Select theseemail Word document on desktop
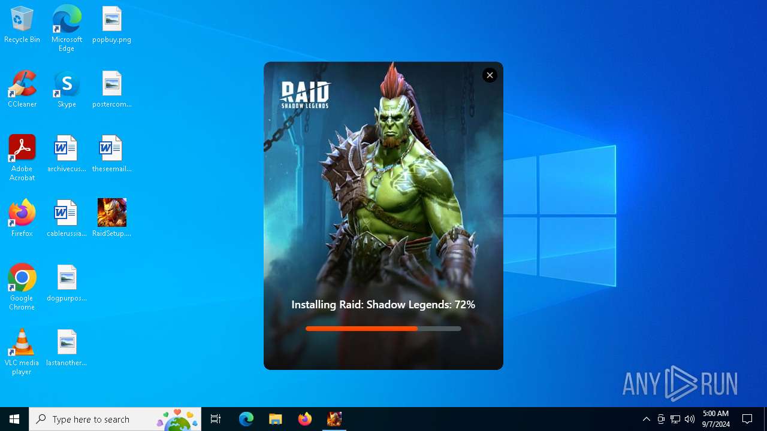This screenshot has width=767, height=431. (111, 154)
